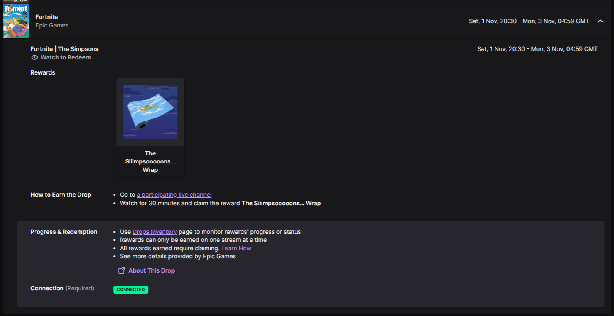614x316 pixels.
Task: Click 'See more details provided by Epic Games' text
Action: (178, 256)
